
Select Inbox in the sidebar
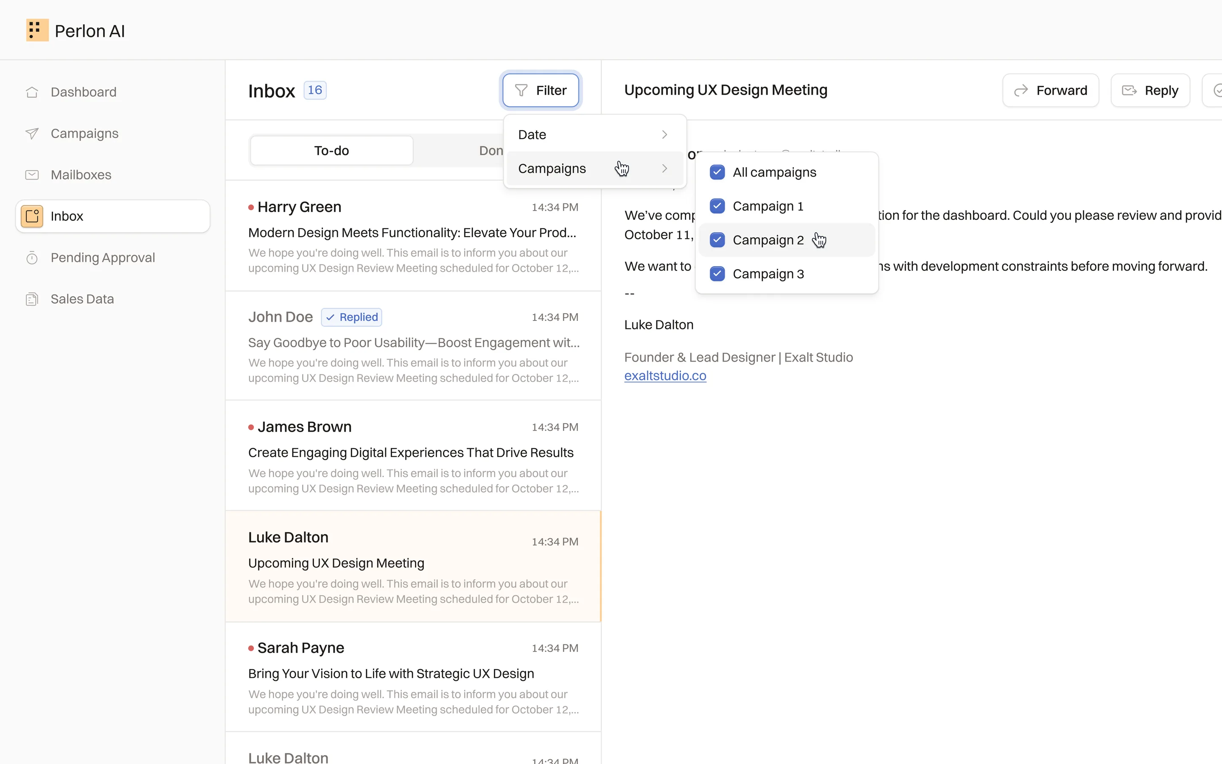tap(112, 216)
